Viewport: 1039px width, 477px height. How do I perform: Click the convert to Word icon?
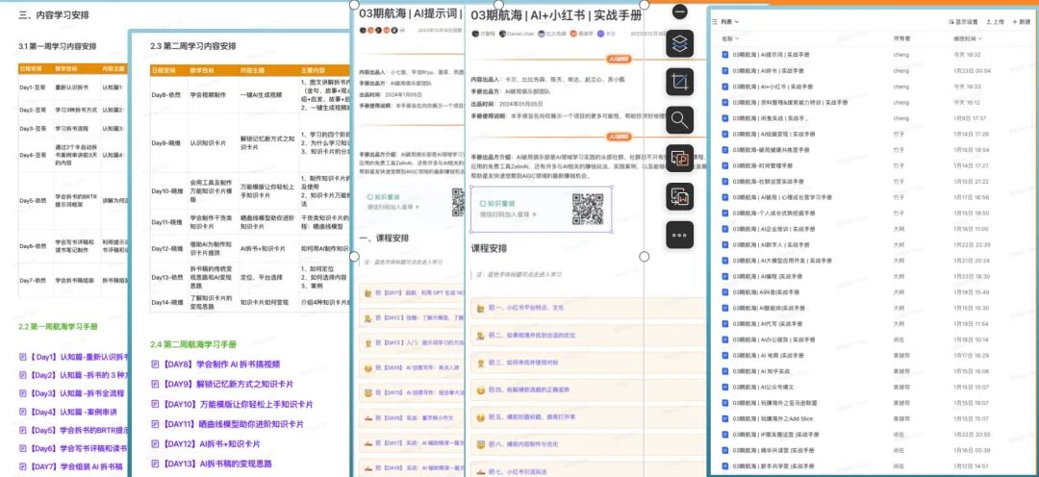679,197
